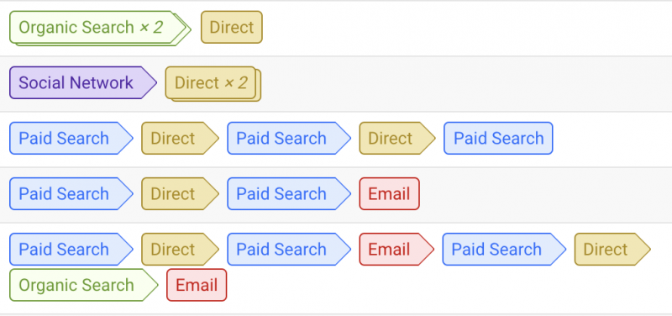Select second Paid Search chip in third row
The height and width of the screenshot is (316, 672).
289,138
